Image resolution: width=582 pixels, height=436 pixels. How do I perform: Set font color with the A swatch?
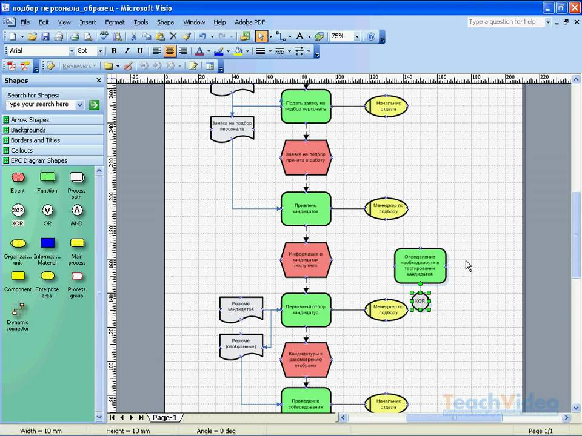pyautogui.click(x=199, y=51)
